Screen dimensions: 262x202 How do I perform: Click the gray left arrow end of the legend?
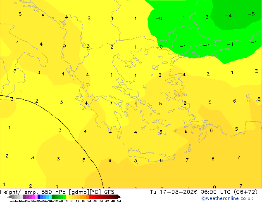(10, 197)
